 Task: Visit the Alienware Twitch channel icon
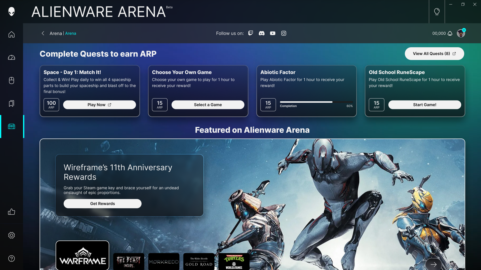(x=251, y=33)
